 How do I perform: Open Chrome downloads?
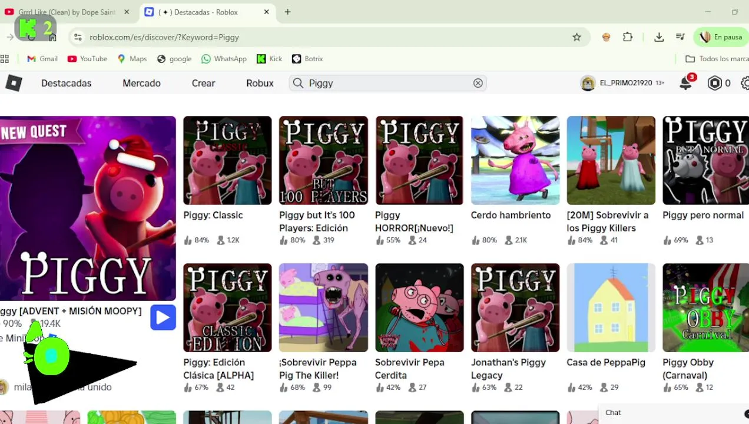click(659, 37)
